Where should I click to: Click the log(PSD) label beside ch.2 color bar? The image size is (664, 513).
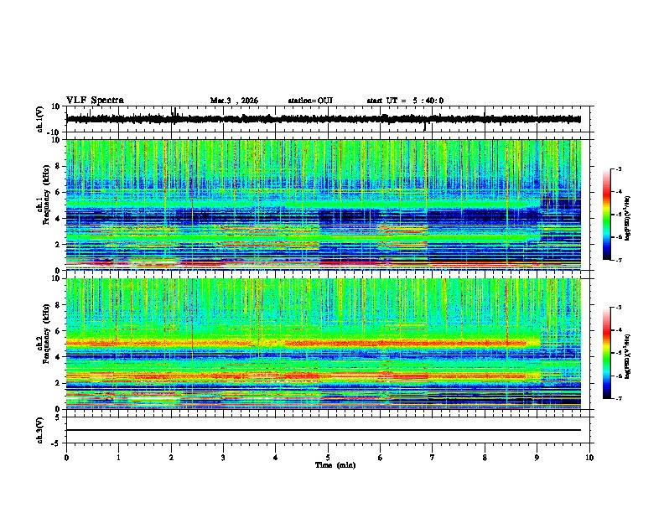click(628, 356)
